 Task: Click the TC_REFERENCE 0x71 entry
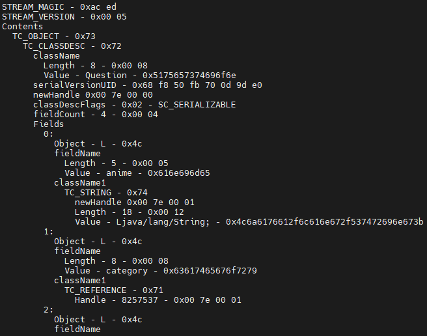(x=114, y=290)
